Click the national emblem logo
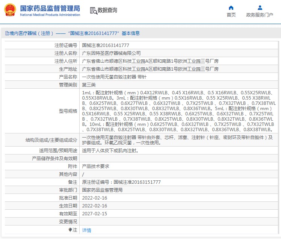The image size is (281, 239). [10, 10]
